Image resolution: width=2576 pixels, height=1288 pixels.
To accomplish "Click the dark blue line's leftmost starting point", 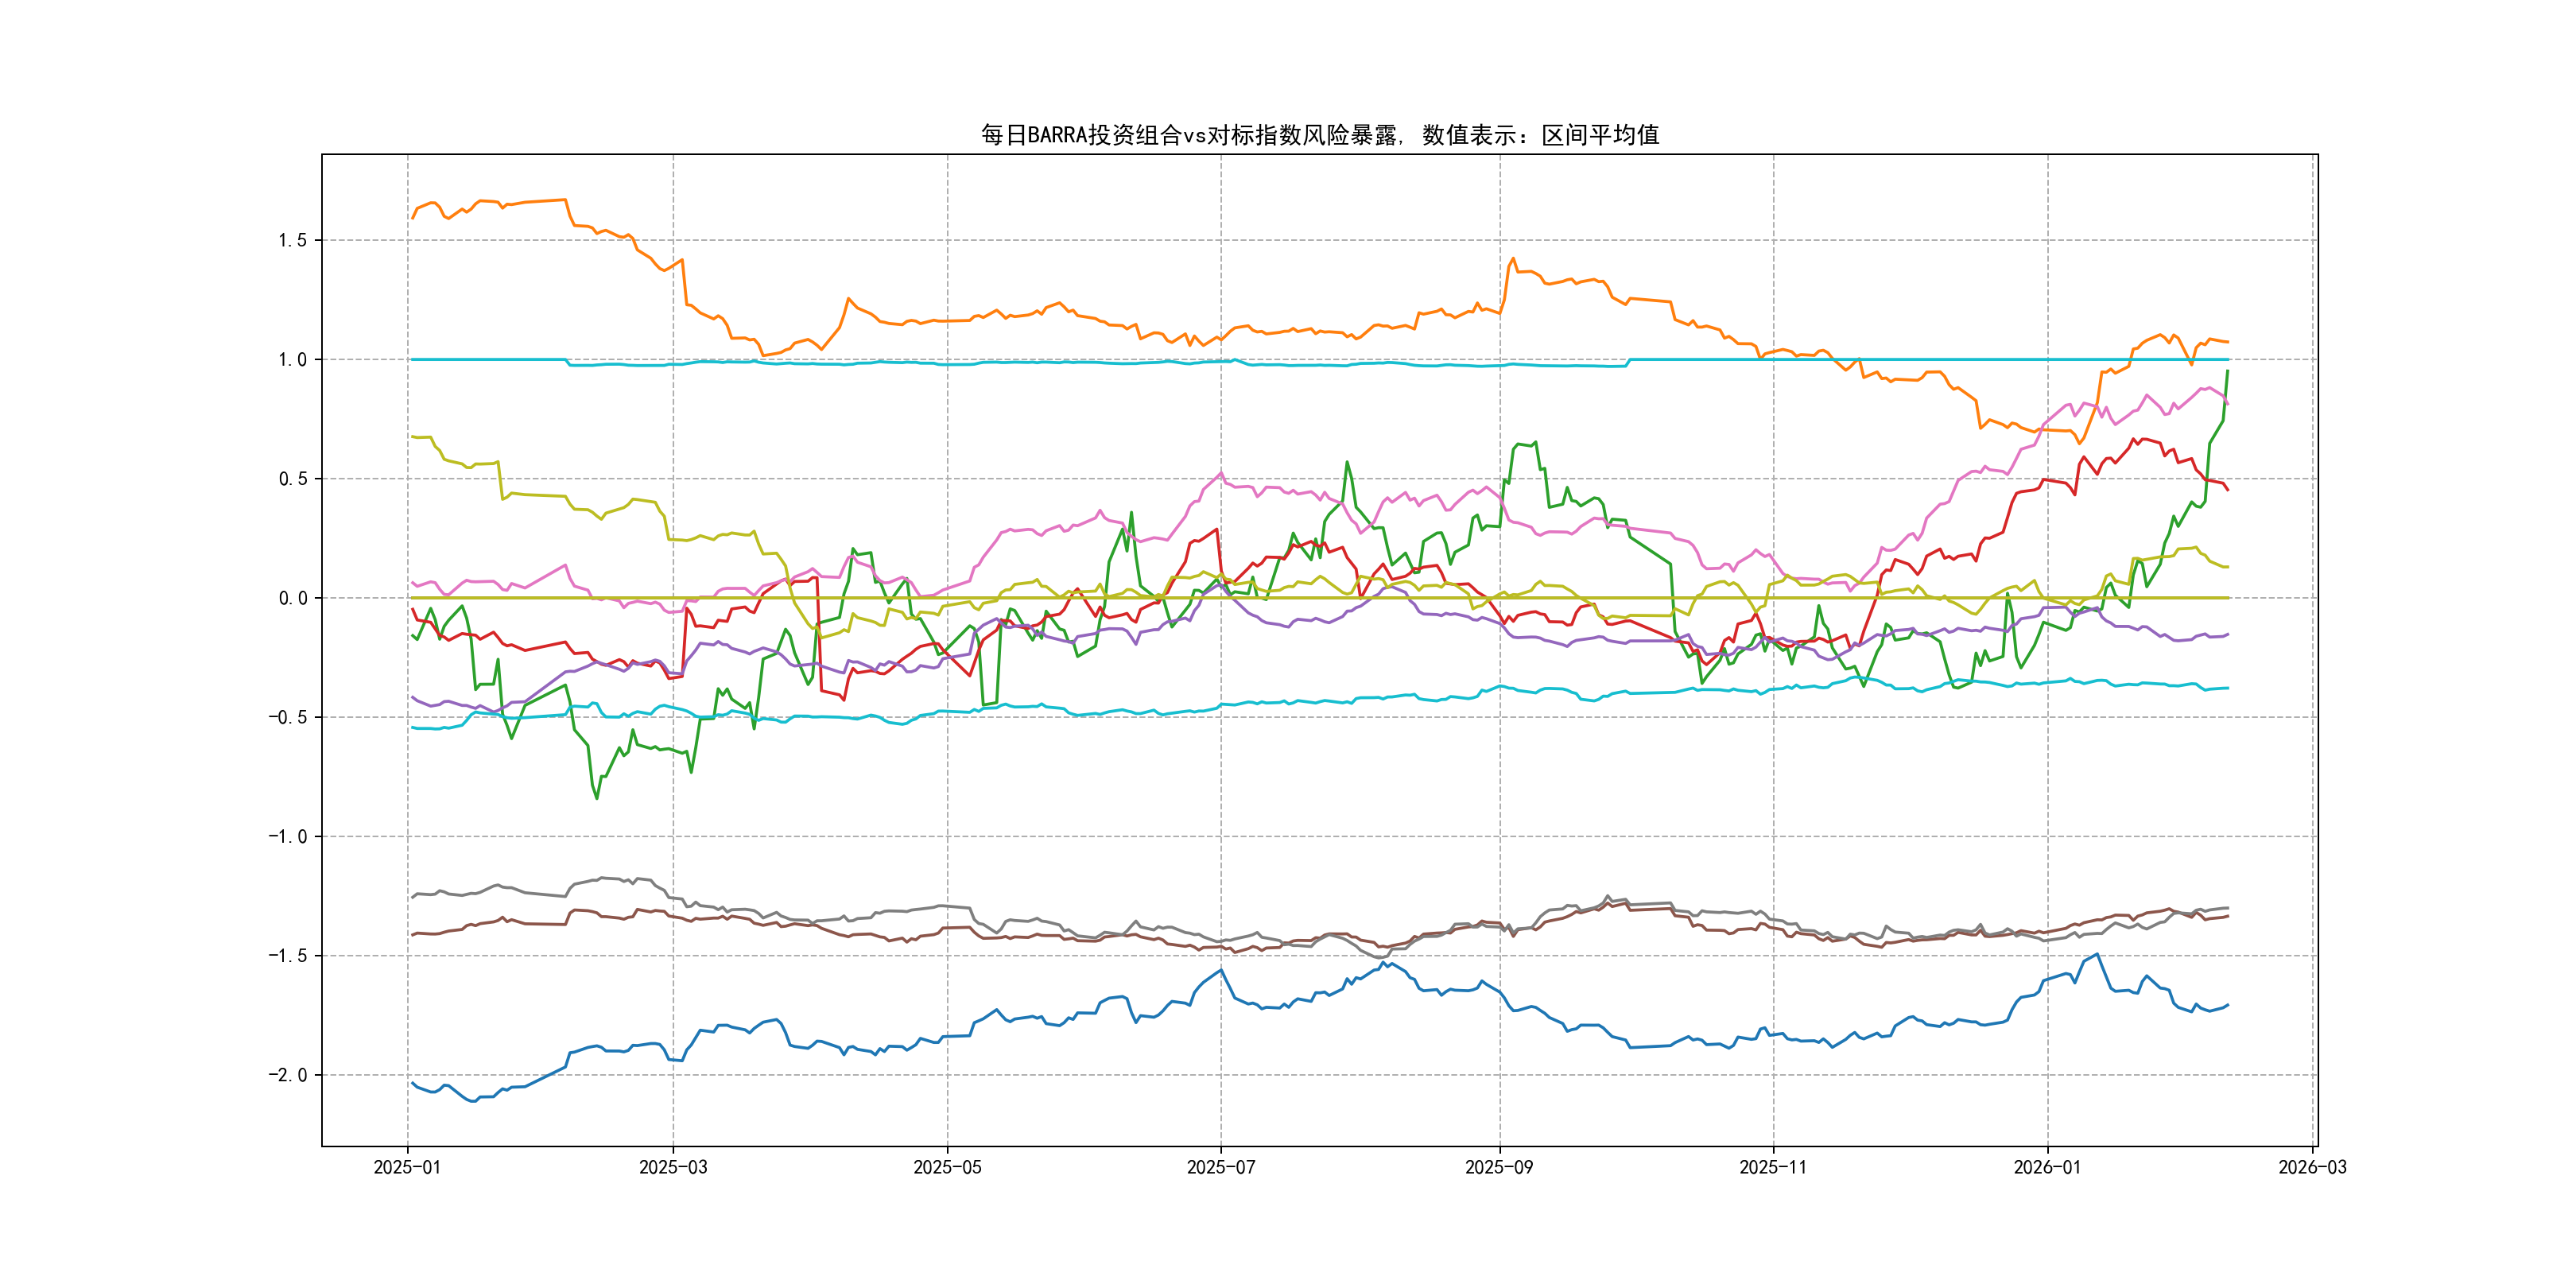I will pos(413,1083).
